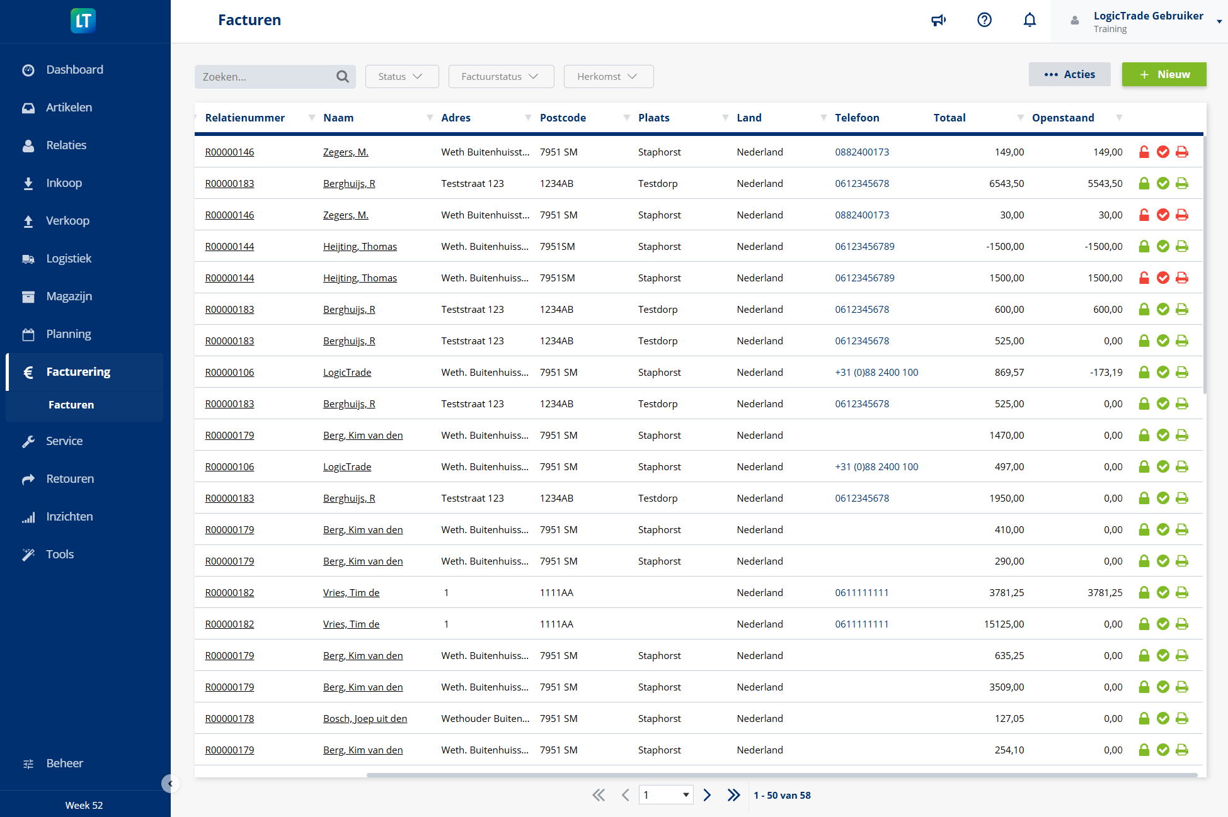This screenshot has width=1228, height=817.
Task: Open relation R00000146 link
Action: [229, 152]
